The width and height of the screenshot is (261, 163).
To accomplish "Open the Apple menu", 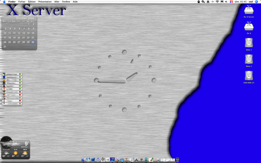I will (4, 2).
